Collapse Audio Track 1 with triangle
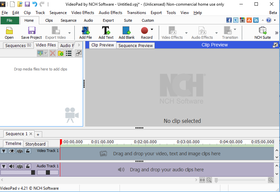 pos(4,166)
